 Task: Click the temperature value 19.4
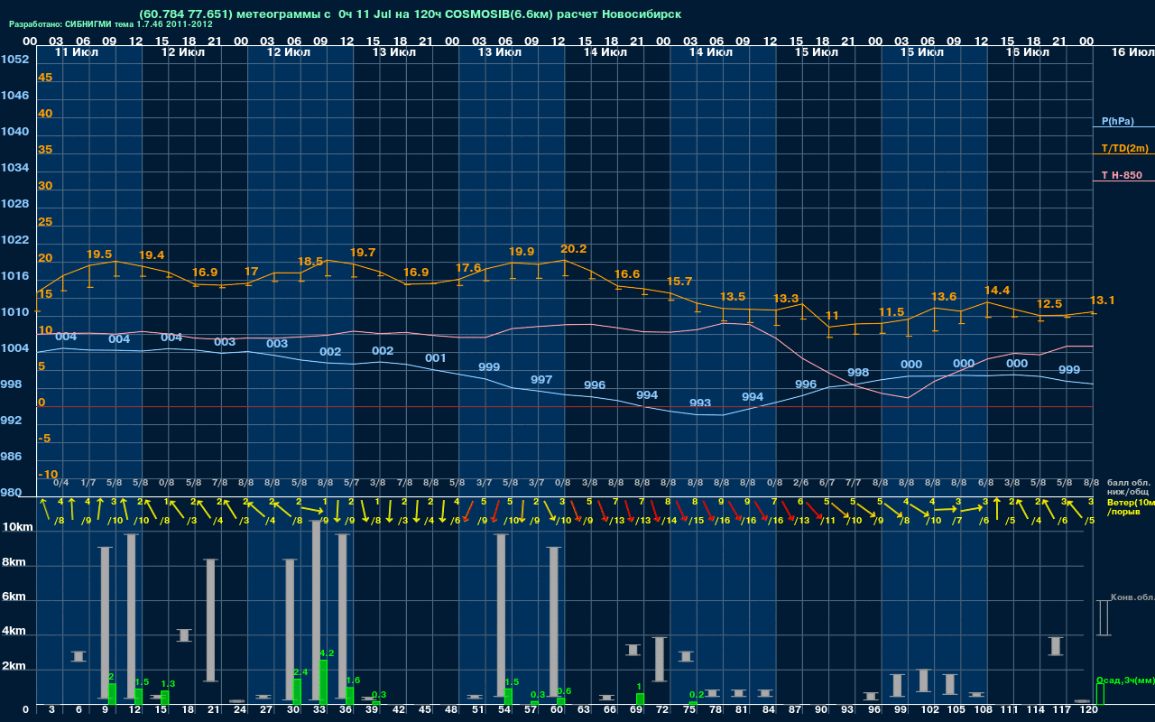pos(152,255)
